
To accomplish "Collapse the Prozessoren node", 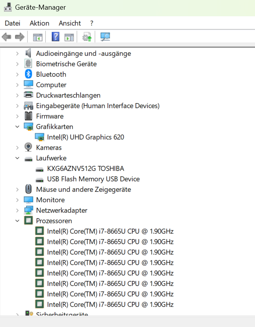I will click(x=17, y=220).
